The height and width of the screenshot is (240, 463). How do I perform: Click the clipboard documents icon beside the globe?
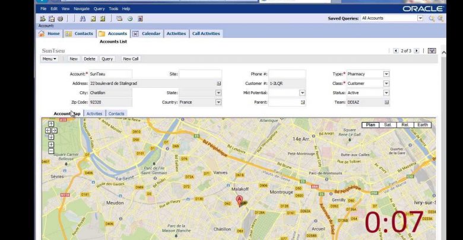click(x=52, y=18)
